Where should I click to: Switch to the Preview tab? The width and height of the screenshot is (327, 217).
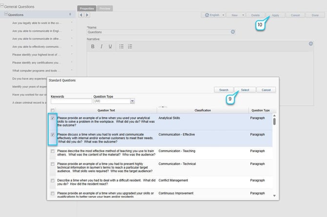104,8
